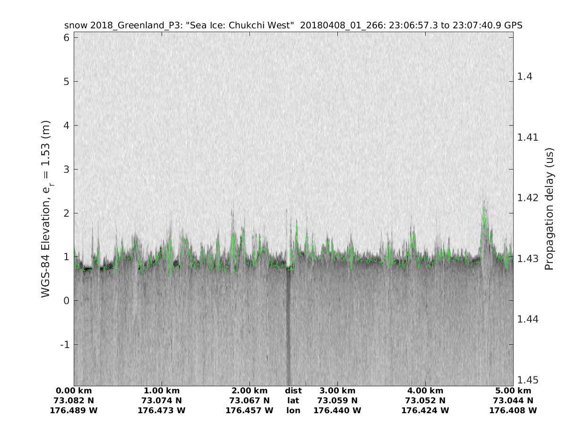This screenshot has height=425, width=567.
Task: Click the 1.45 propagation delay tick label
Action: (528, 380)
